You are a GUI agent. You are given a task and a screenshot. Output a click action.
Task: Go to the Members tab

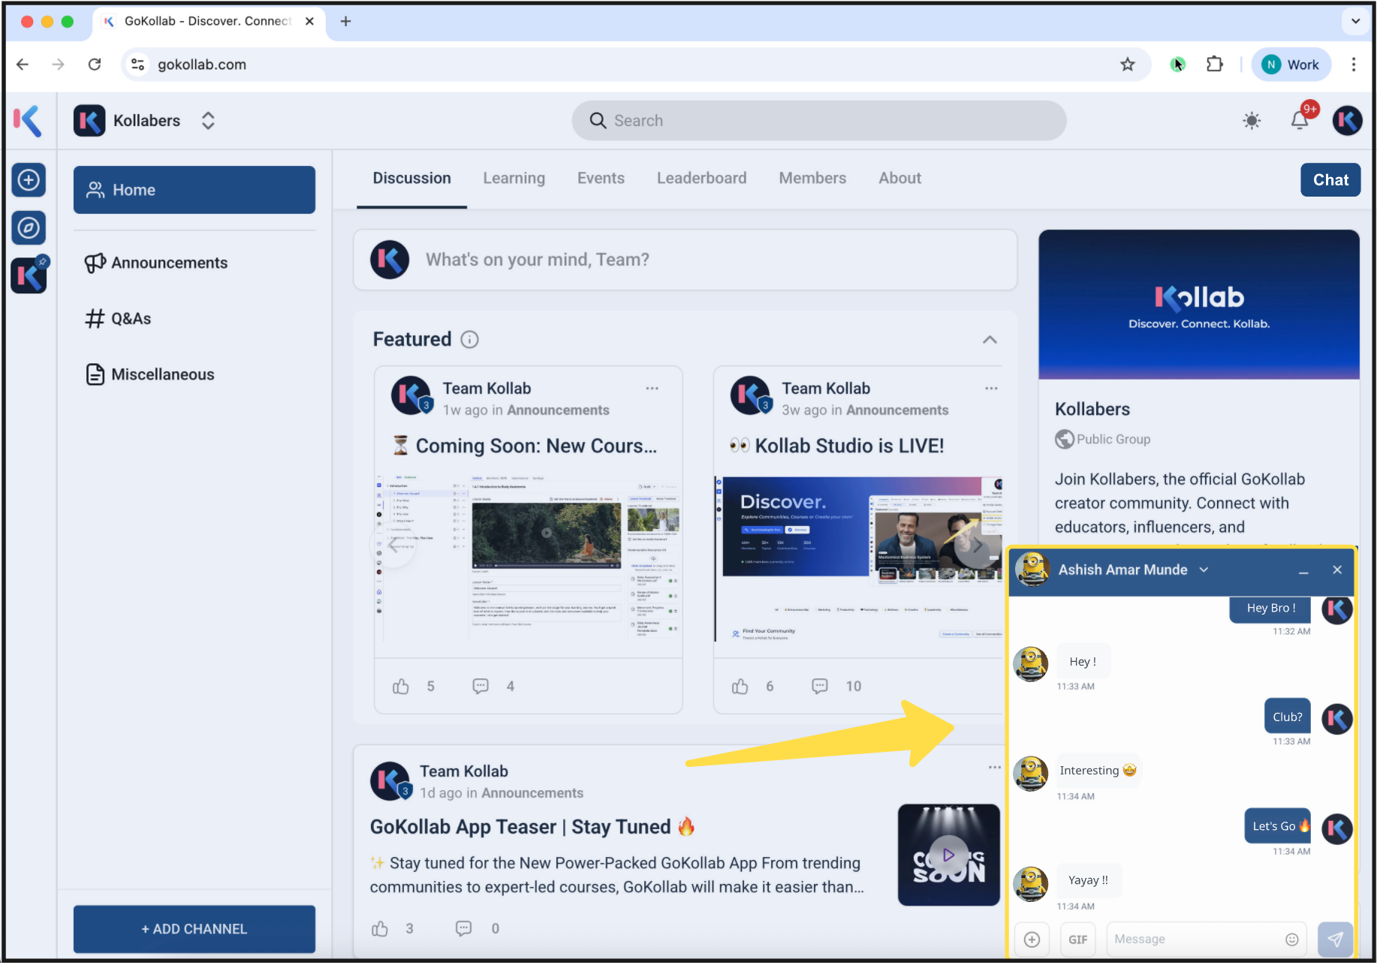click(x=812, y=179)
